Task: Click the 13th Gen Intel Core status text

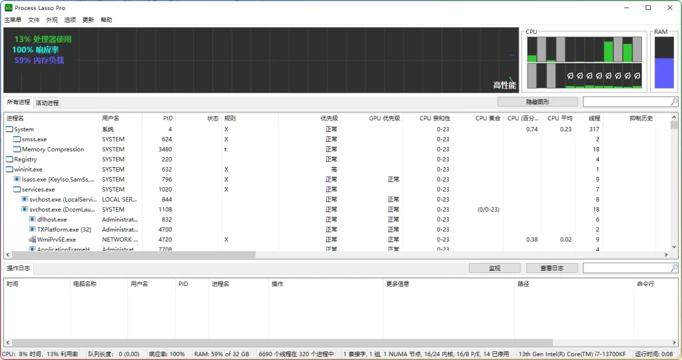Action: [572, 354]
